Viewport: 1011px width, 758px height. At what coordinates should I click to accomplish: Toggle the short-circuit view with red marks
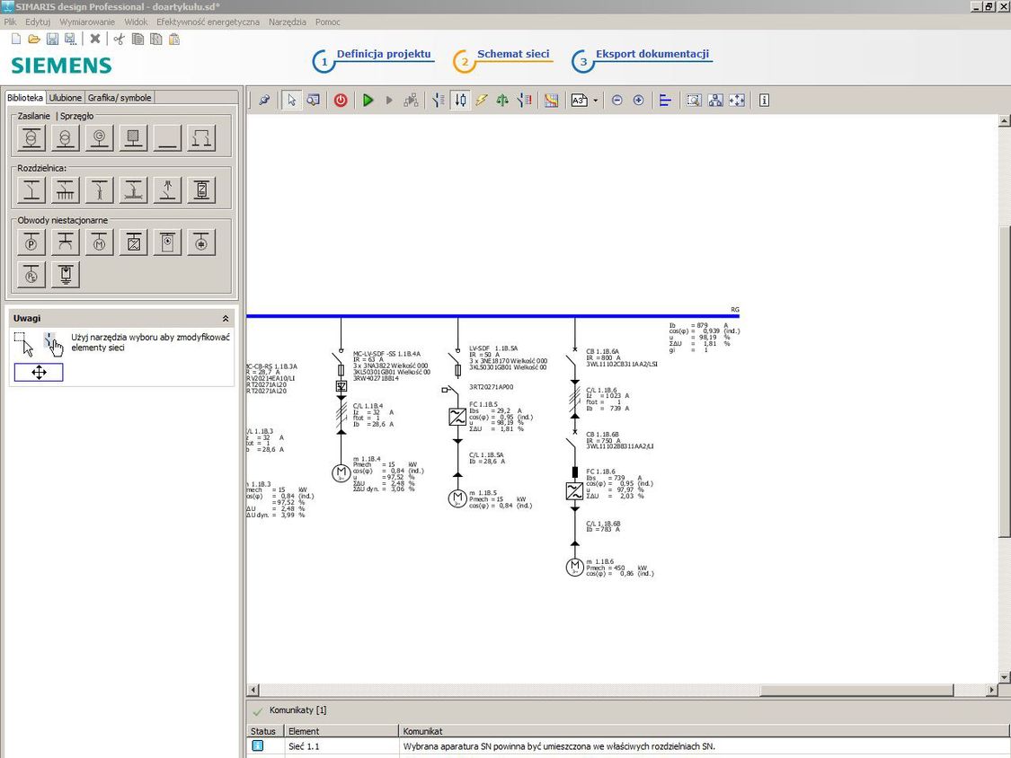pyautogui.click(x=525, y=100)
